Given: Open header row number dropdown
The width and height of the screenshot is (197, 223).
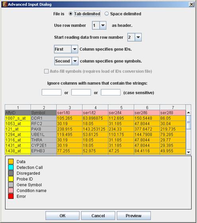Looking at the screenshot, I should pyautogui.click(x=103, y=25).
